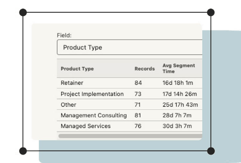Sort by the Avg Segment Time header
This screenshot has height=163, width=241.
tap(178, 68)
